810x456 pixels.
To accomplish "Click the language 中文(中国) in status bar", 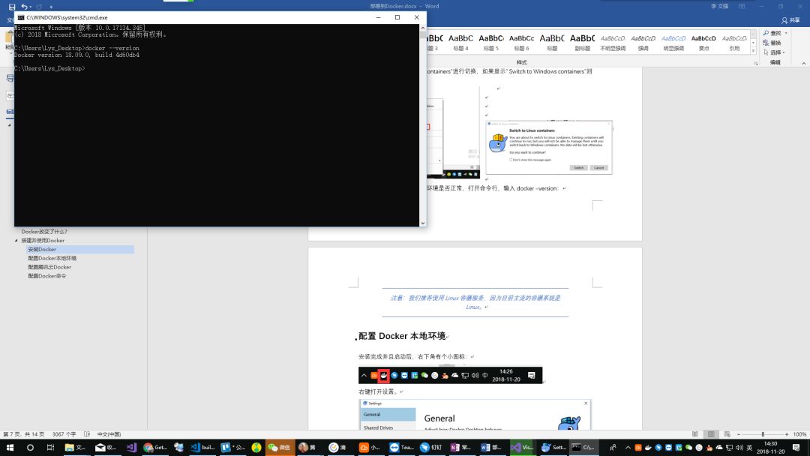I will 109,434.
